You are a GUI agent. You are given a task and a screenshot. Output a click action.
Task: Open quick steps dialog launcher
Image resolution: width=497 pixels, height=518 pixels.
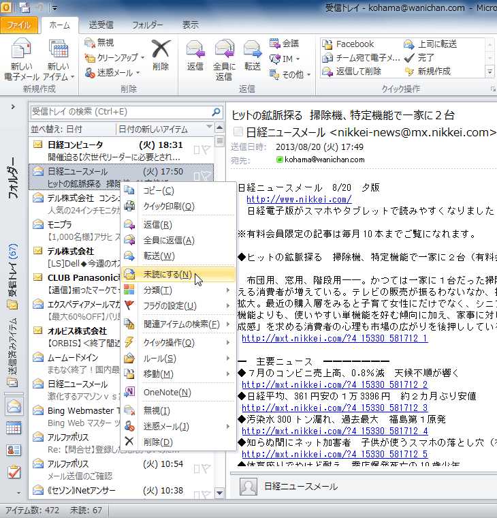[493, 89]
